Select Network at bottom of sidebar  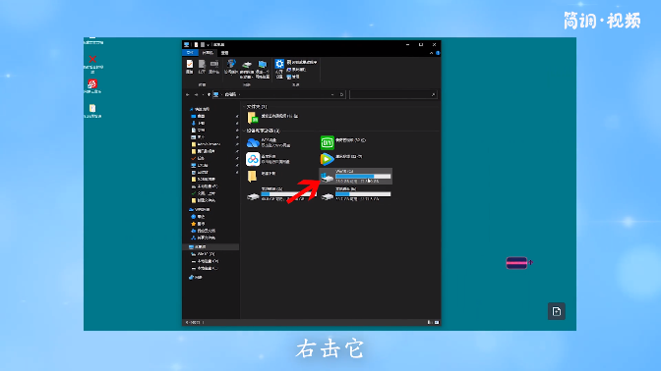coord(196,278)
